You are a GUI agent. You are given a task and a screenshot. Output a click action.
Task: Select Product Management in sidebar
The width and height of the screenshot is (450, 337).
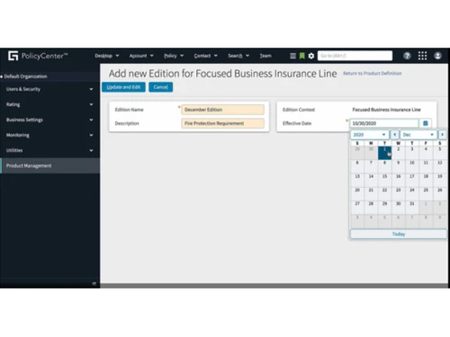pyautogui.click(x=49, y=165)
